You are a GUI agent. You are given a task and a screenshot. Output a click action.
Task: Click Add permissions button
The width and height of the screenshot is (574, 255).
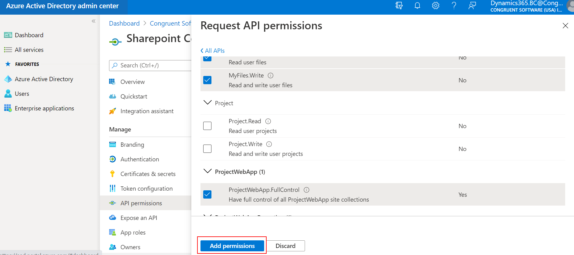[x=232, y=246]
